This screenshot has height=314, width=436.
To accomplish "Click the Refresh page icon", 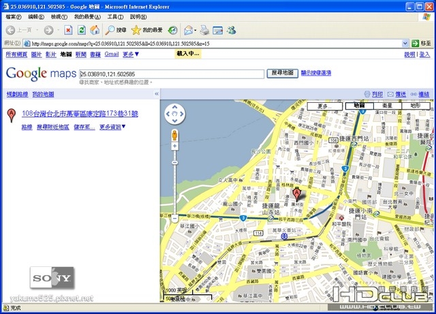I will pyautogui.click(x=82, y=30).
